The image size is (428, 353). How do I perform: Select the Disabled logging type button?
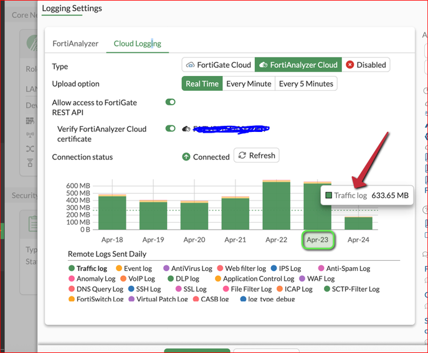[x=366, y=65]
